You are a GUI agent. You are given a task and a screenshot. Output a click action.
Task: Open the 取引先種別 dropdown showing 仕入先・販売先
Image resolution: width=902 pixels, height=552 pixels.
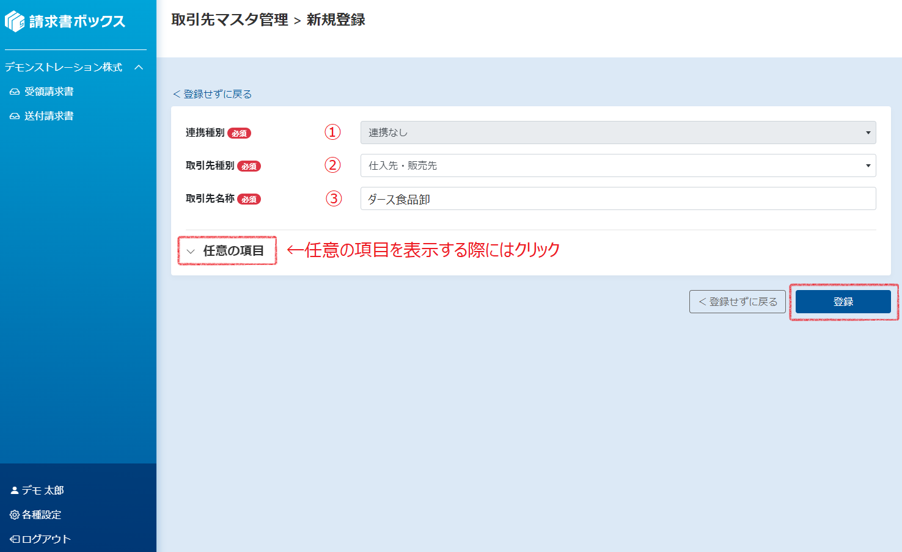point(618,165)
